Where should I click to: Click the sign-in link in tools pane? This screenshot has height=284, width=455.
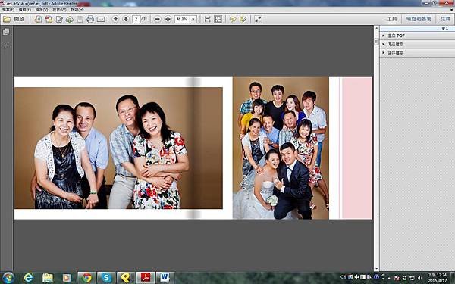click(x=445, y=29)
